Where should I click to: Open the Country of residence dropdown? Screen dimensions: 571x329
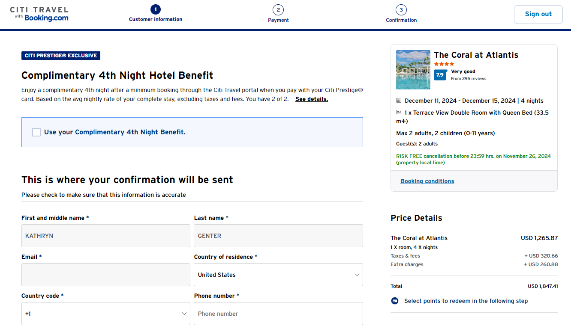[x=278, y=275]
